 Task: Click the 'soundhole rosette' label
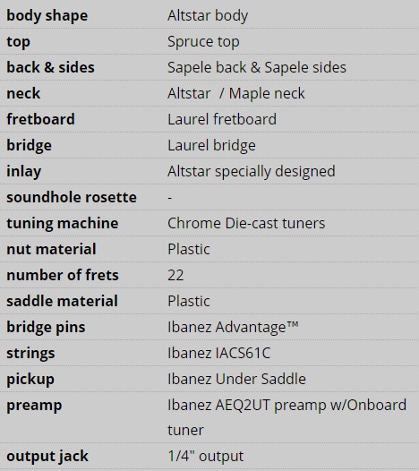[x=72, y=197]
